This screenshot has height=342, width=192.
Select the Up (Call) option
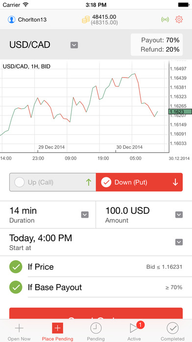[x=52, y=182]
